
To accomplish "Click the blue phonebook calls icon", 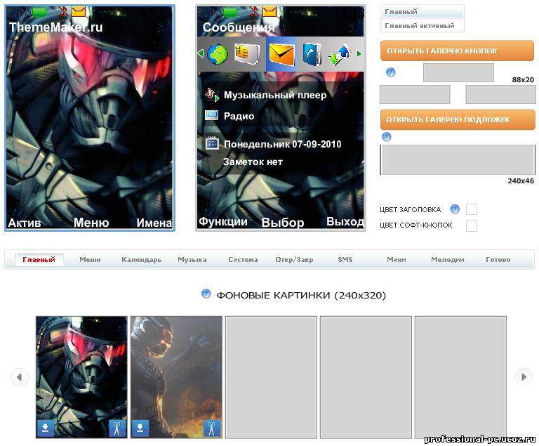I will pos(312,54).
